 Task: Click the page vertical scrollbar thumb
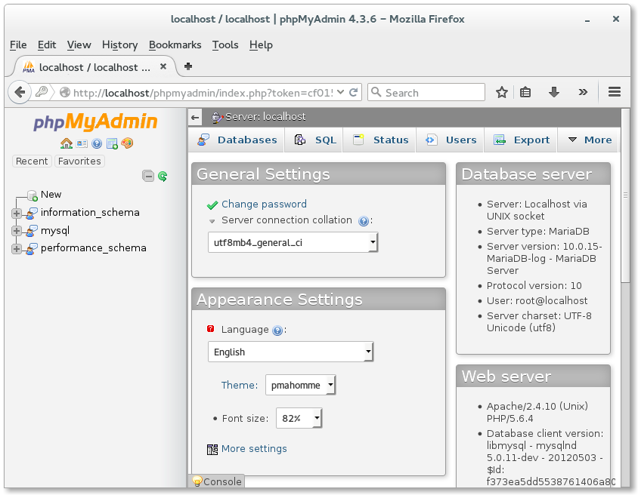625,195
